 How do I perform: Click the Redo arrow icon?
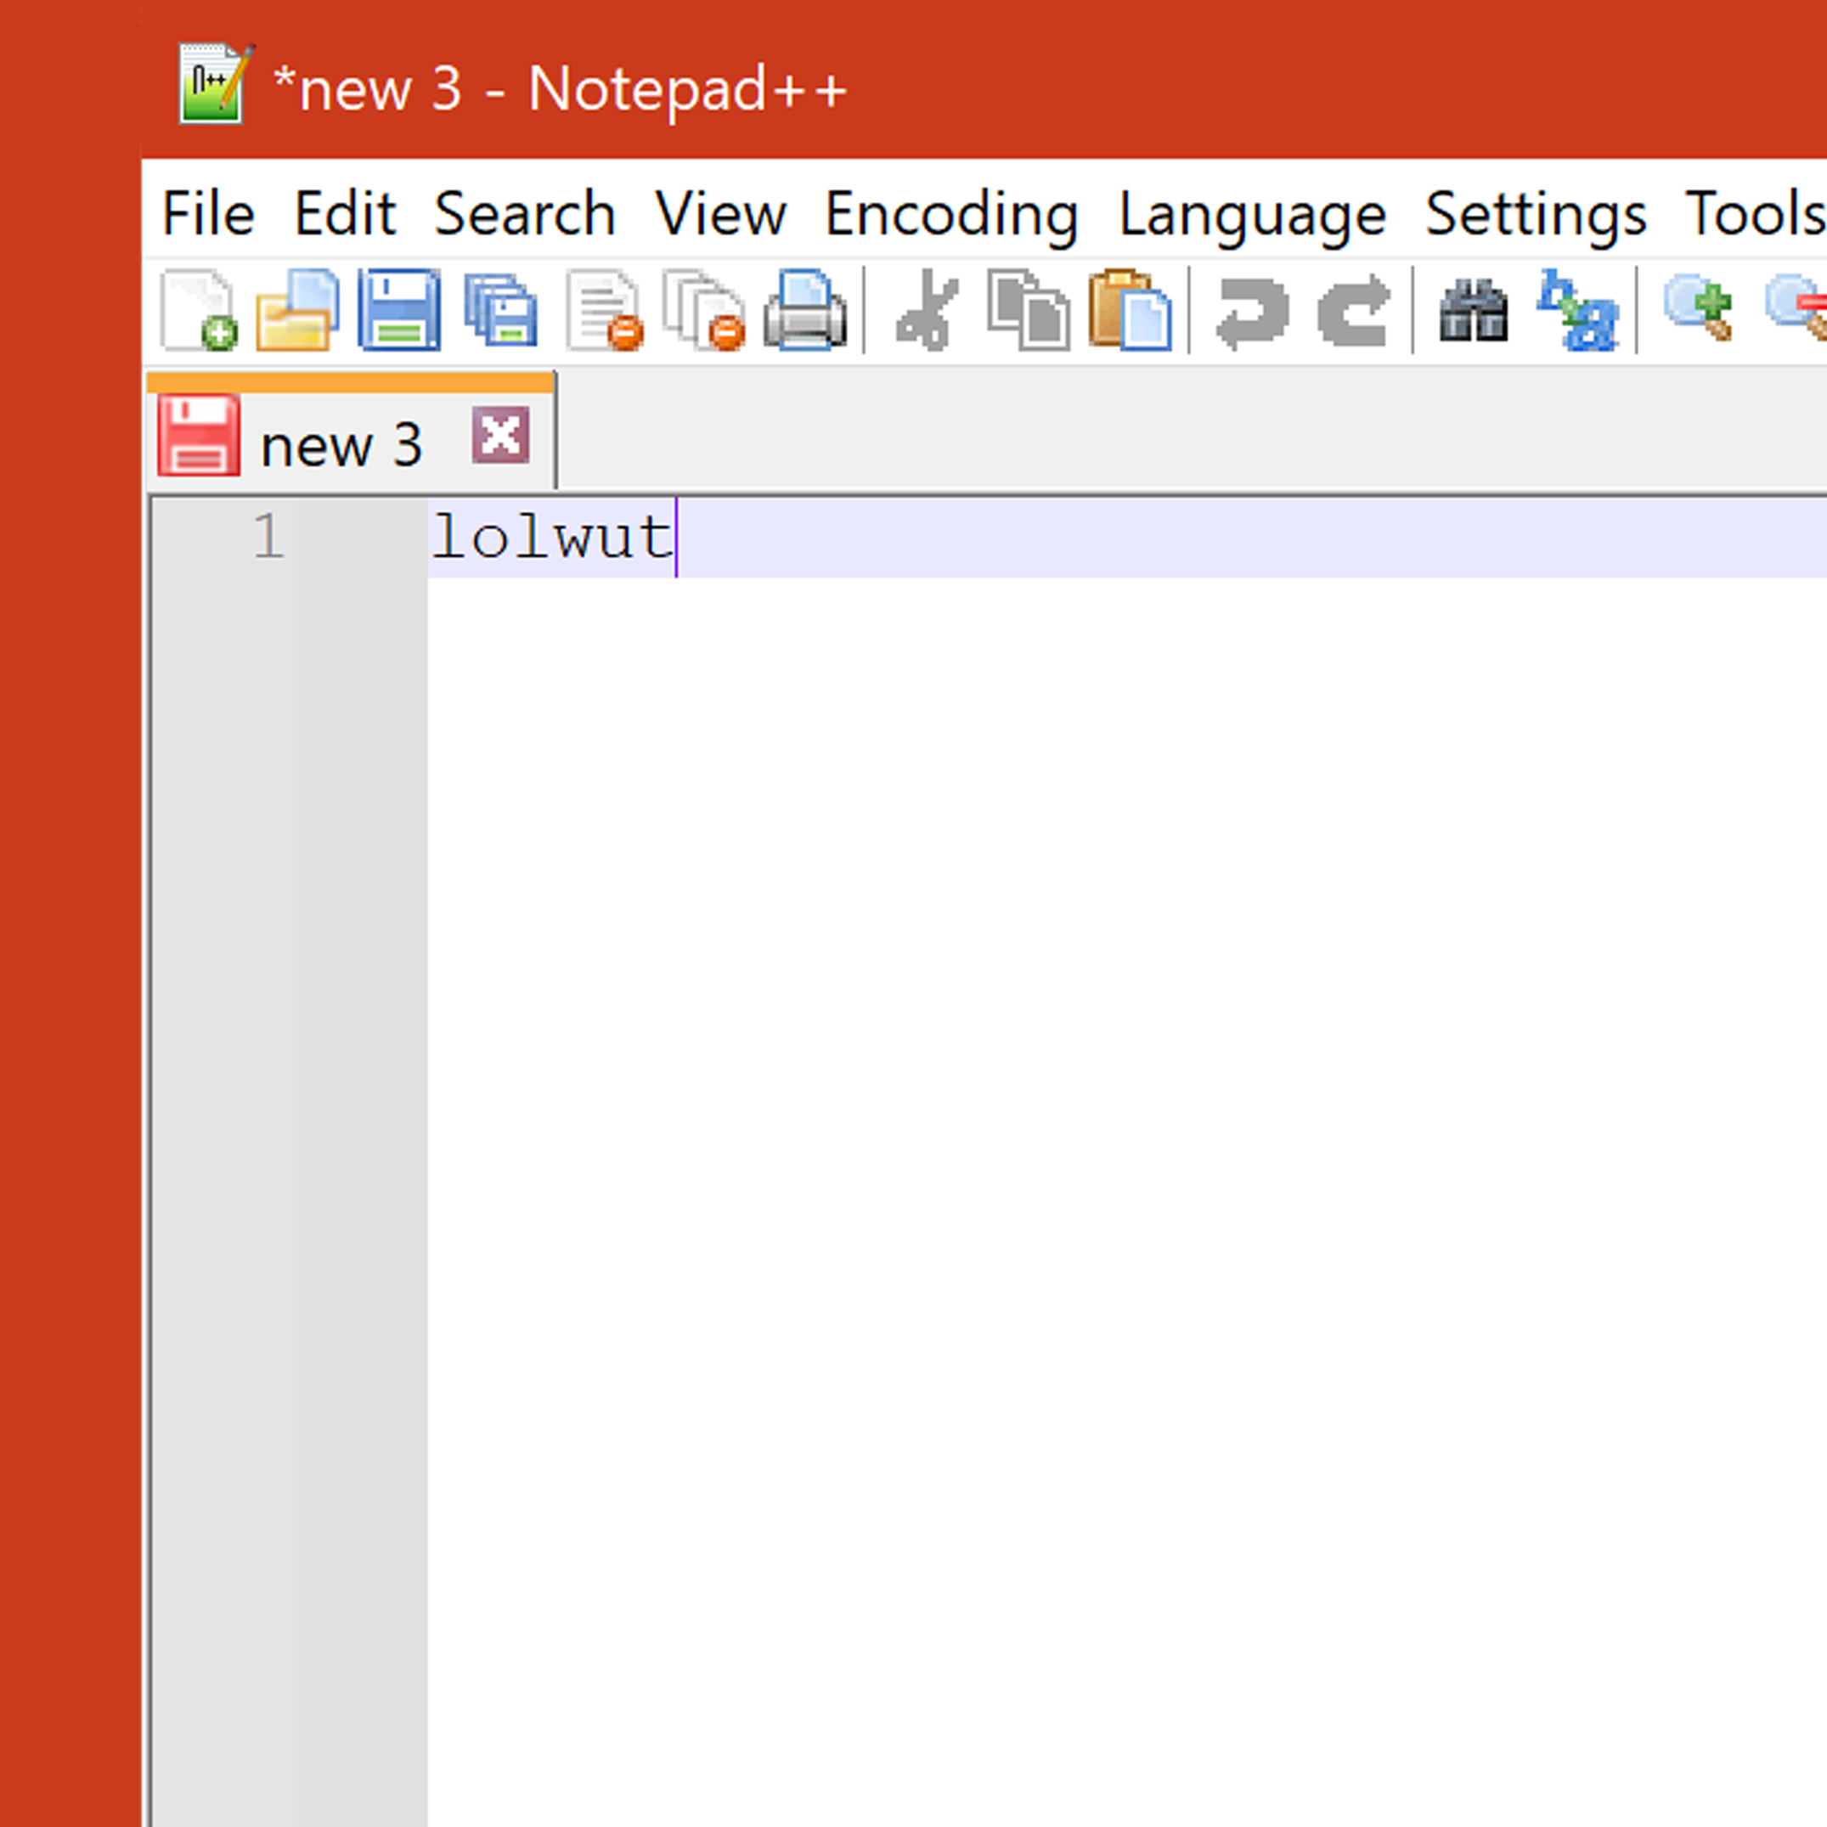click(1354, 312)
